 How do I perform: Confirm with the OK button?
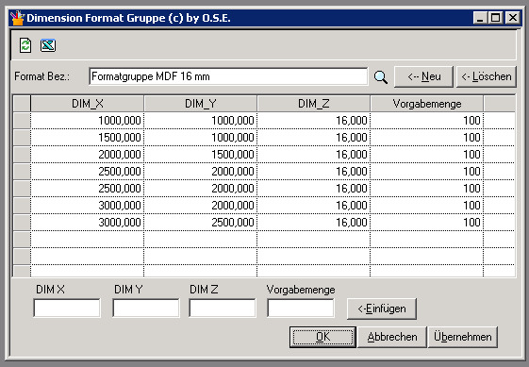[322, 337]
